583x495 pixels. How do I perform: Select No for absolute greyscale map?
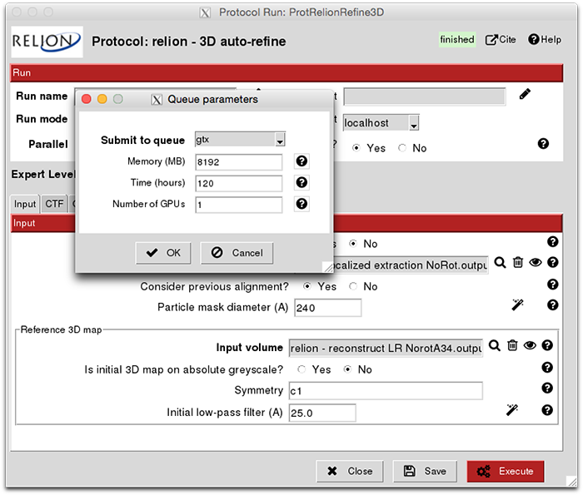coord(349,369)
